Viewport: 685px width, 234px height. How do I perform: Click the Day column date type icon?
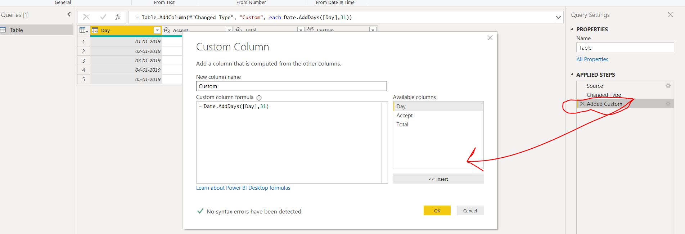point(95,31)
